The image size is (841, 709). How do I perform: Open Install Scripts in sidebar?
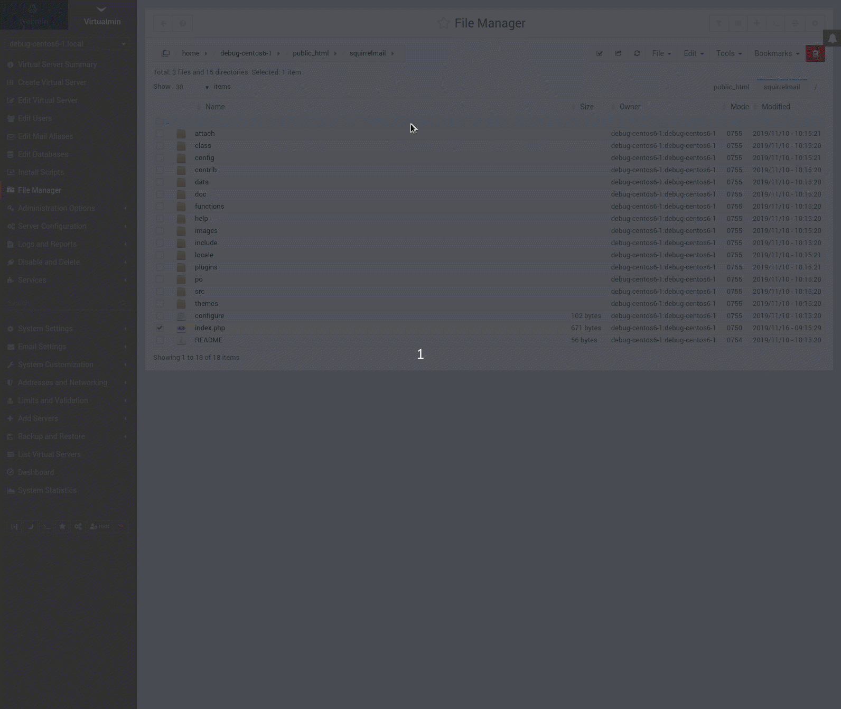[41, 172]
